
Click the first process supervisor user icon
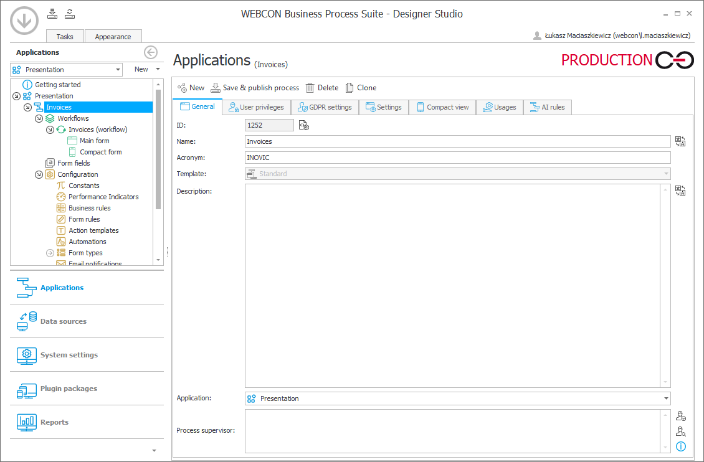pyautogui.click(x=681, y=416)
